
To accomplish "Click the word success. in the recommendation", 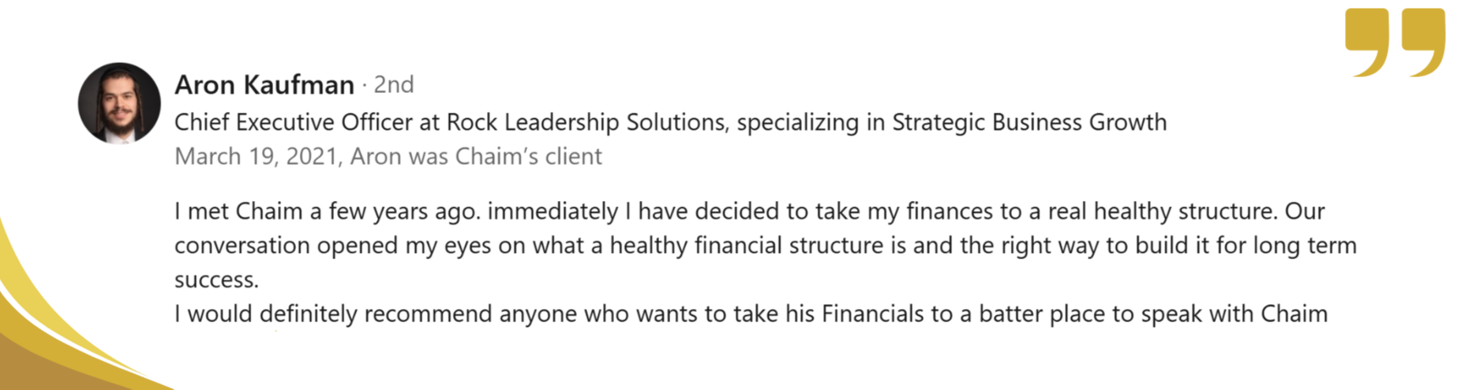I will pos(216,280).
